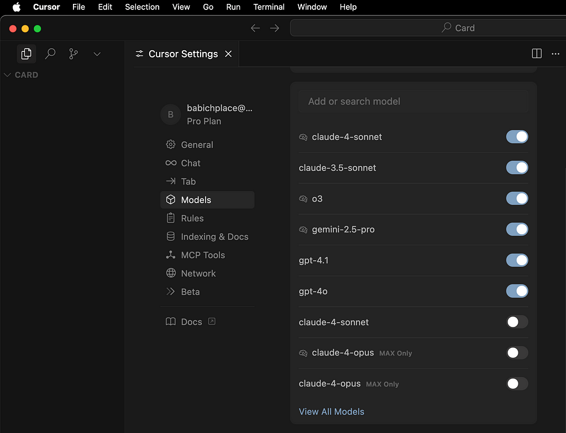Open the General settings section
This screenshot has width=566, height=433.
pos(207,145)
